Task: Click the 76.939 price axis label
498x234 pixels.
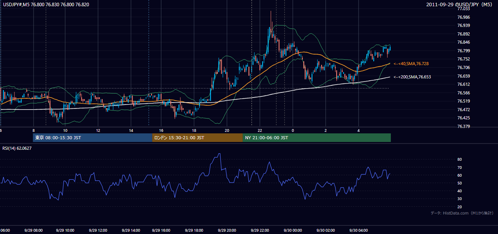Action: tap(463, 25)
